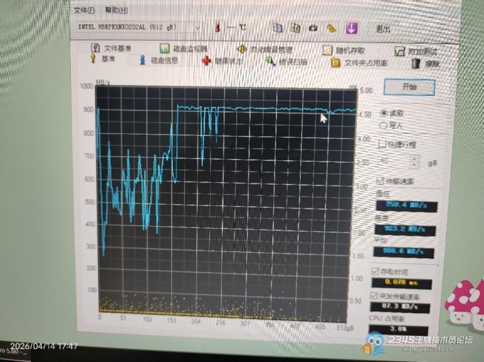The width and height of the screenshot is (484, 362).
Task: Enable the 快捷行程 short stroke checkbox
Action: coord(381,145)
